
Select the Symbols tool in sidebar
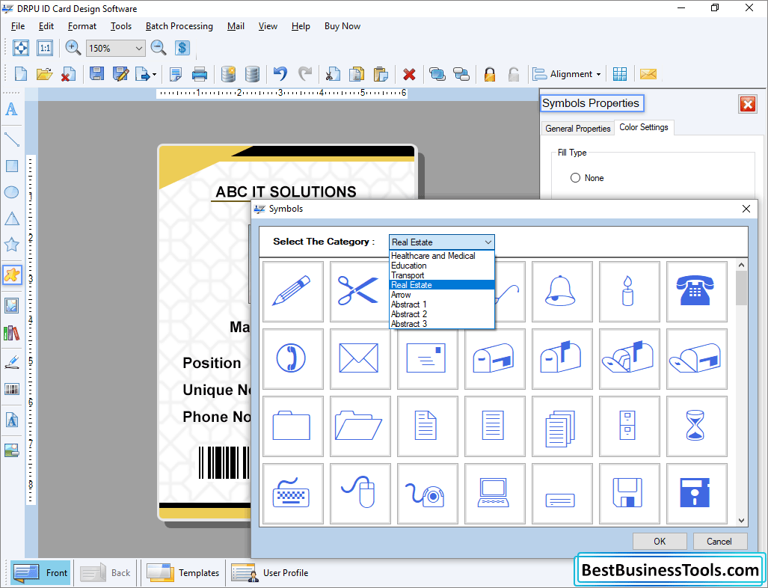pos(12,275)
